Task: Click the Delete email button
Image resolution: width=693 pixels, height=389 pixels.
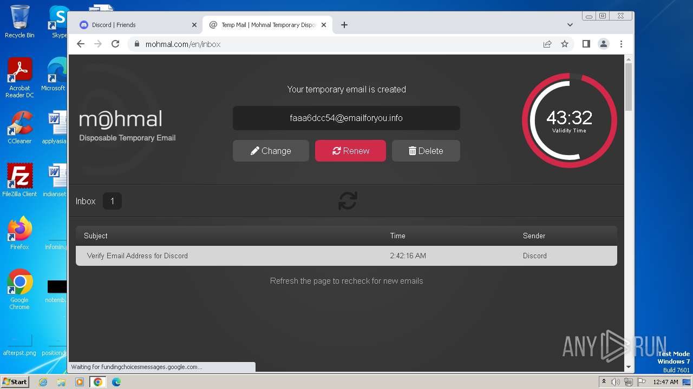Action: click(426, 151)
